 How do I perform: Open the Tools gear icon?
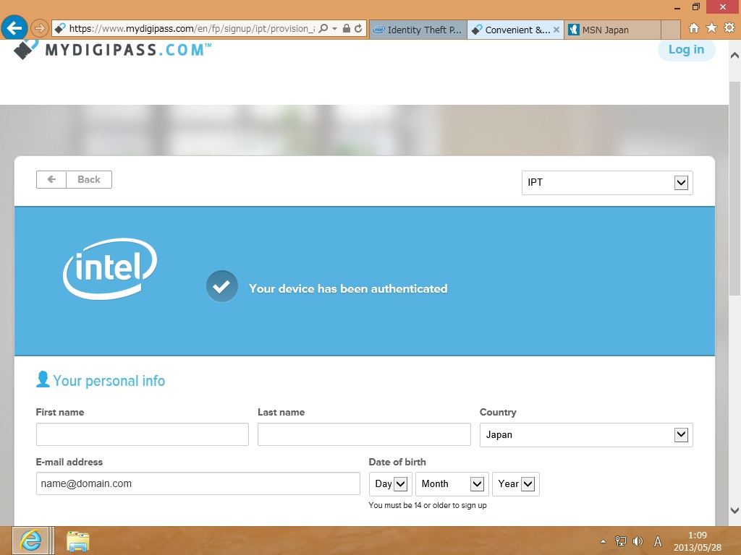pos(729,28)
